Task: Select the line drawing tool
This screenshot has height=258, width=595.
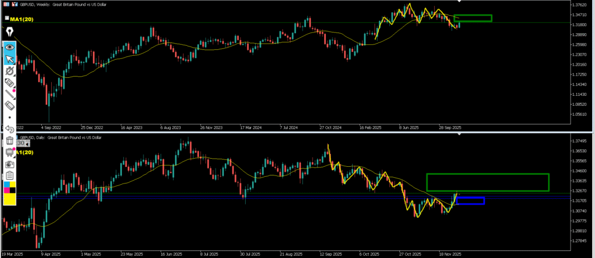Action: (10, 95)
